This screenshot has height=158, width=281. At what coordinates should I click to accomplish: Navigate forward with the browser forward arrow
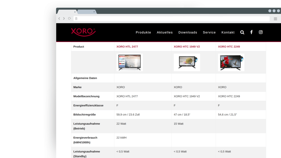click(64, 19)
